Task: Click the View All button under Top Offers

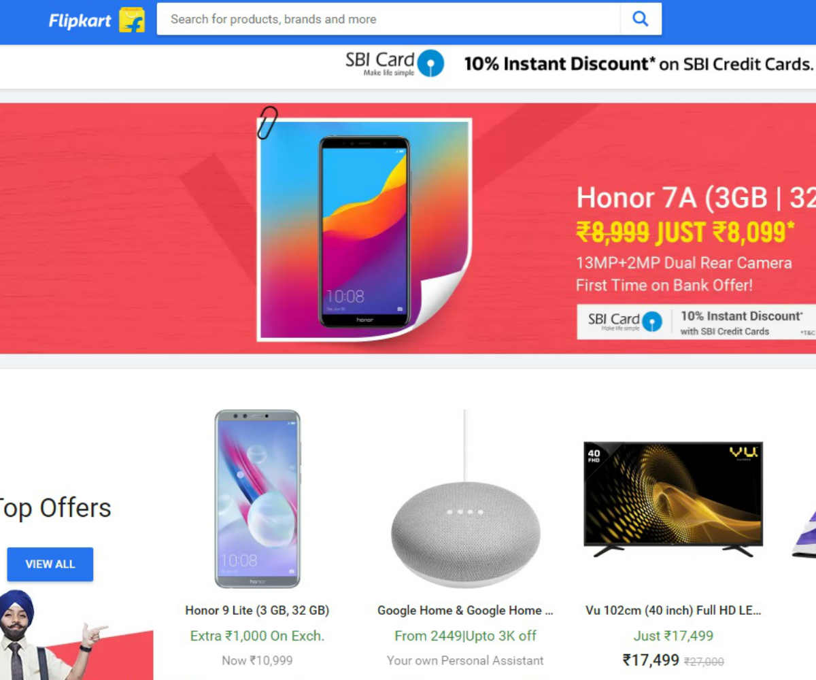Action: pyautogui.click(x=50, y=564)
